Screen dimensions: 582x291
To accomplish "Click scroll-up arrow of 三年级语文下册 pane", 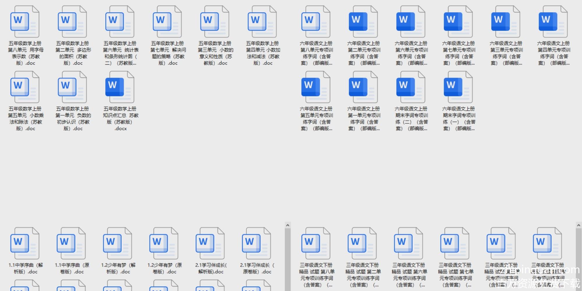I will (579, 225).
